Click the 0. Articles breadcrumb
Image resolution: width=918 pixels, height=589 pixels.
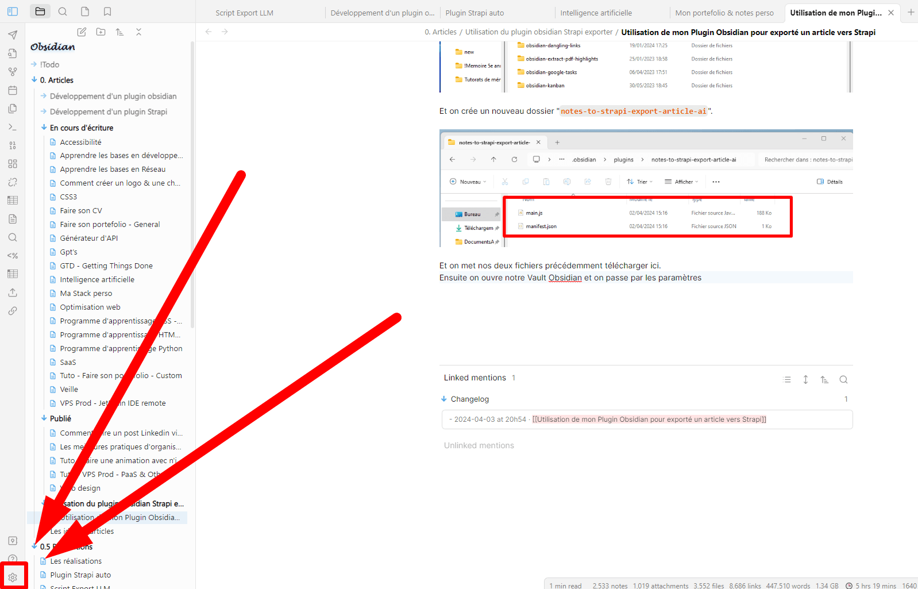click(x=441, y=32)
